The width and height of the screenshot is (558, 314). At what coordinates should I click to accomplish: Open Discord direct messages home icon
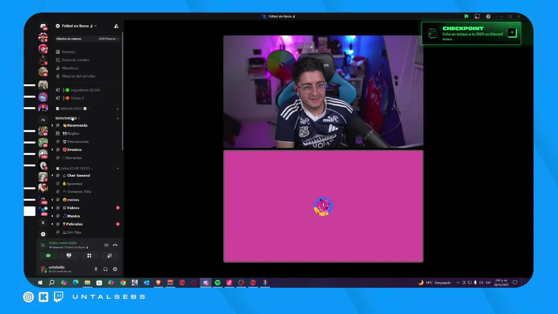coord(43,26)
